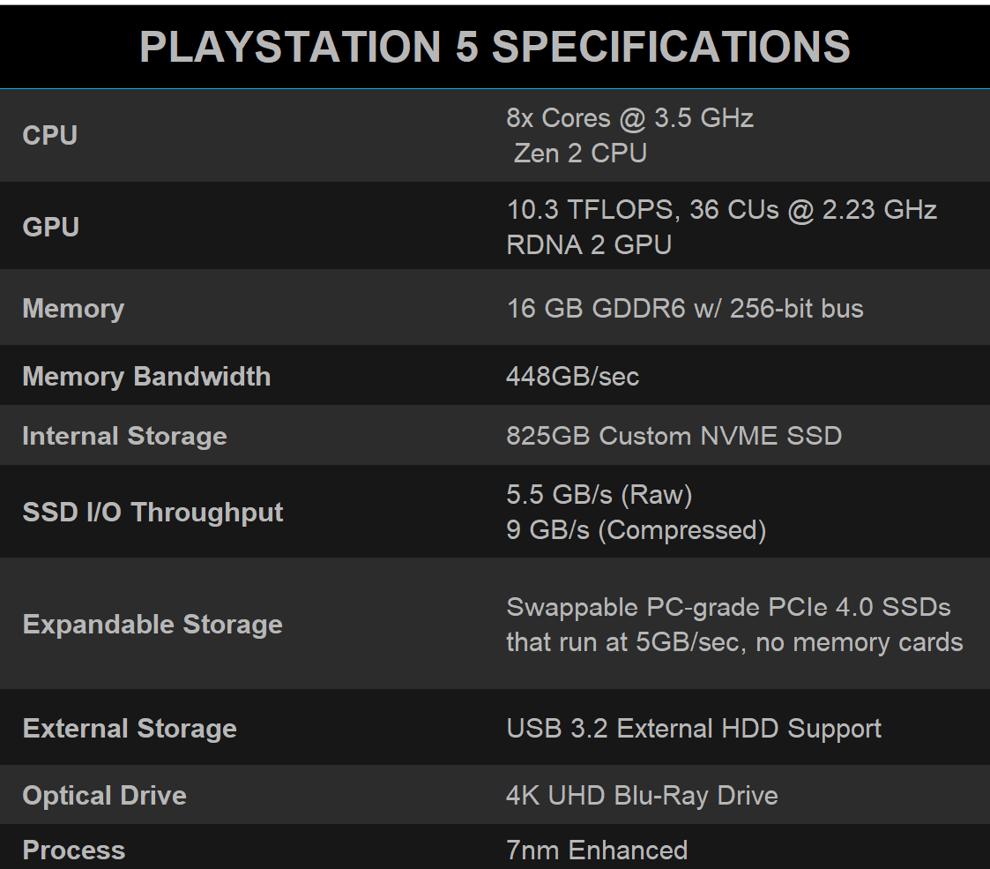Image resolution: width=990 pixels, height=869 pixels.
Task: Select the SSD I/O Throughput label
Action: click(153, 513)
